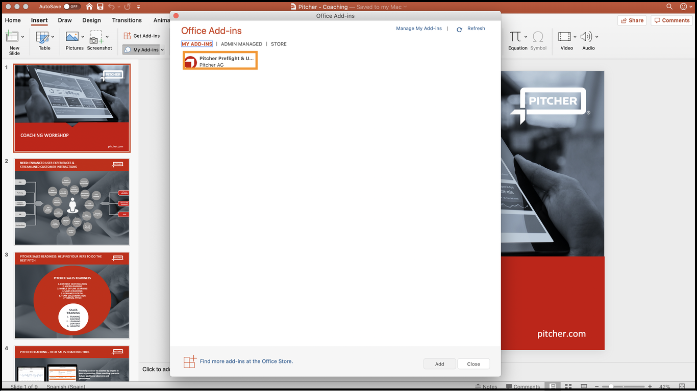The height and width of the screenshot is (391, 697).
Task: Insert an Equation using the pi icon
Action: pyautogui.click(x=515, y=37)
